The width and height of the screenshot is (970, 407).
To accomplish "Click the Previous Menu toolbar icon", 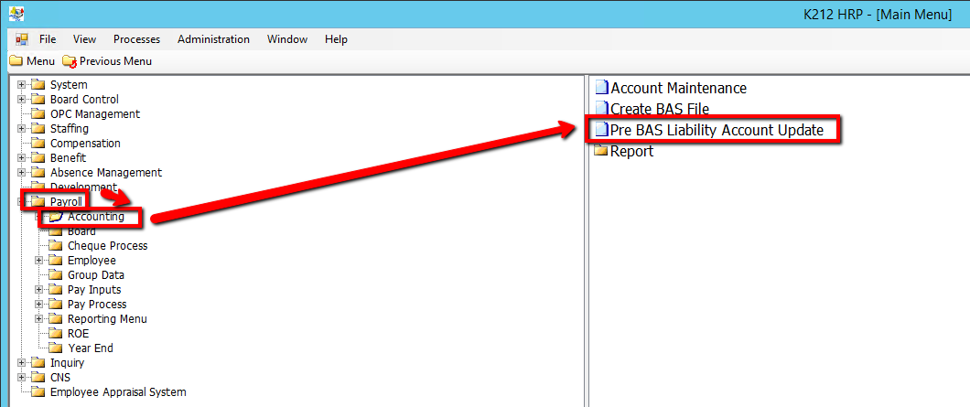I will (70, 61).
